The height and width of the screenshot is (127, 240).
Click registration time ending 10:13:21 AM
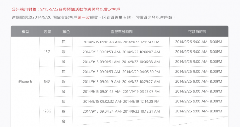121,111
